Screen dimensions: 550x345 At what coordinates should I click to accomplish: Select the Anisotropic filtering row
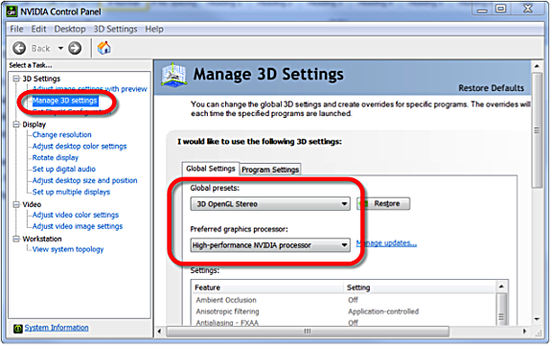[x=344, y=311]
